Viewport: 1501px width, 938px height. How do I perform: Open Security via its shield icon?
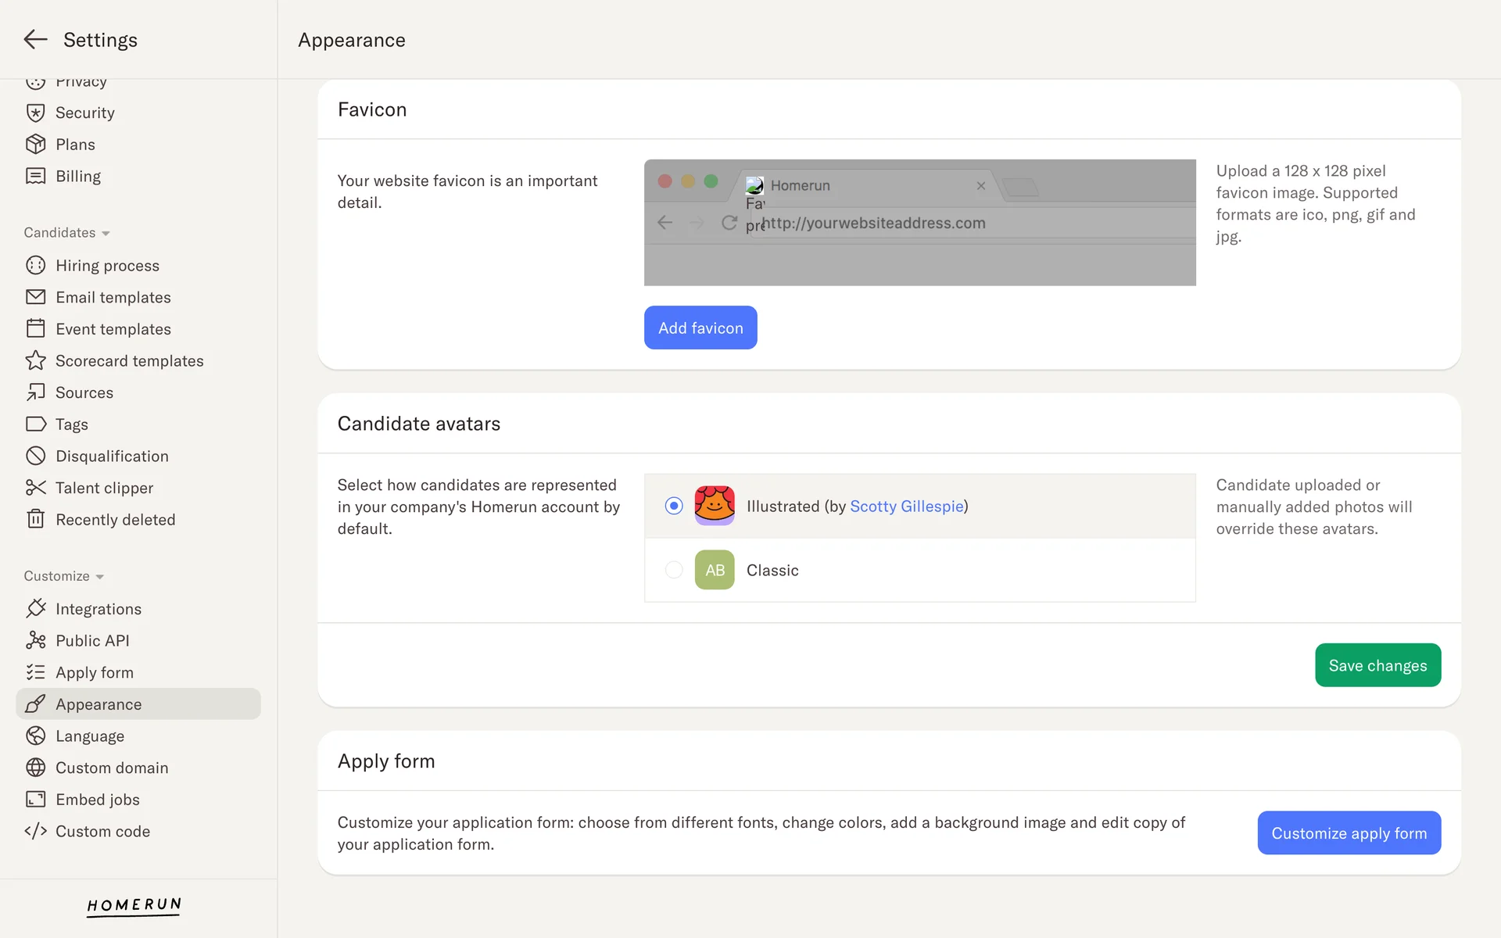click(x=35, y=113)
